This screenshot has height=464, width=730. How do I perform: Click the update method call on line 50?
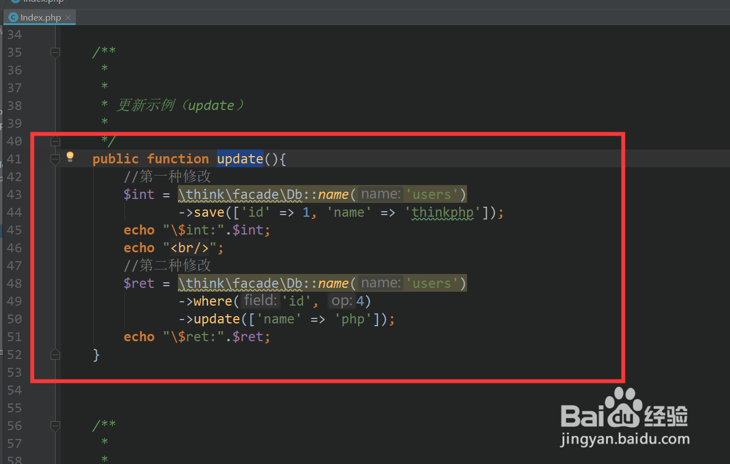(x=217, y=319)
